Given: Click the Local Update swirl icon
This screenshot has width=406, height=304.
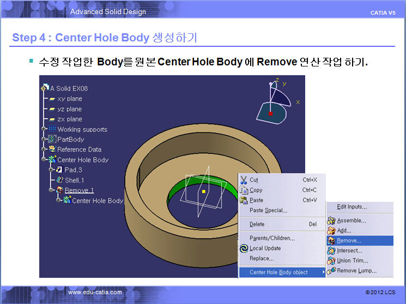Looking at the screenshot, I should pyautogui.click(x=244, y=248).
